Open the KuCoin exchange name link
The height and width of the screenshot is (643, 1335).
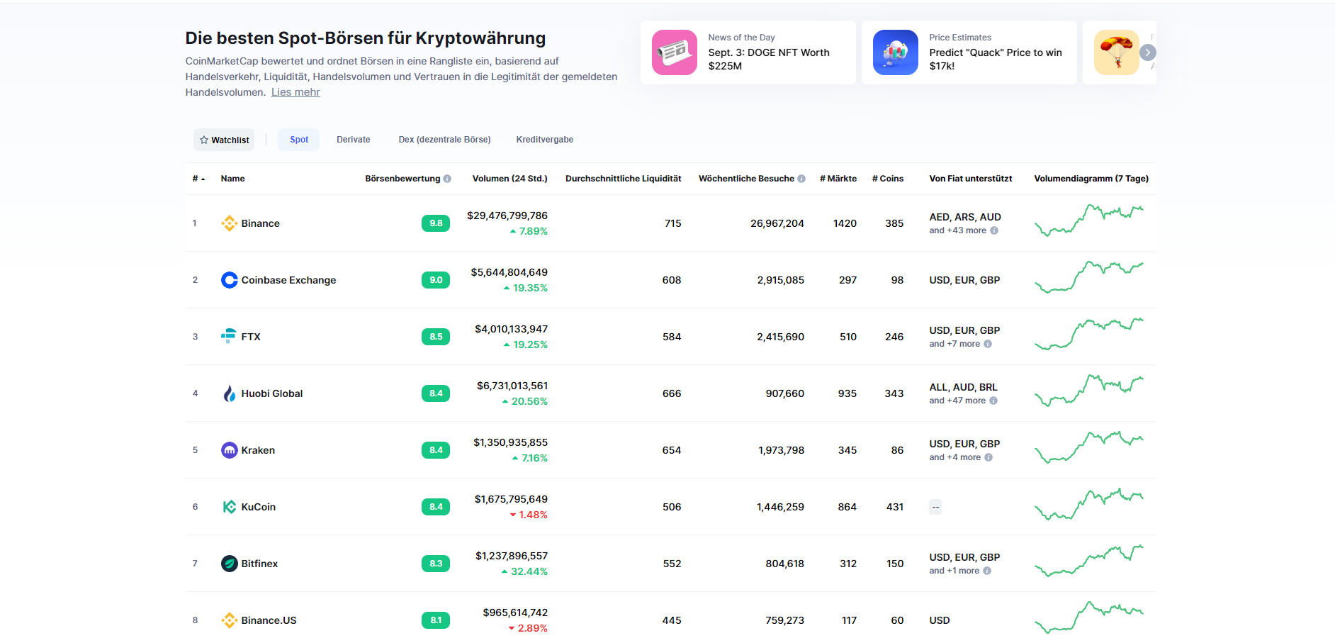(x=258, y=507)
